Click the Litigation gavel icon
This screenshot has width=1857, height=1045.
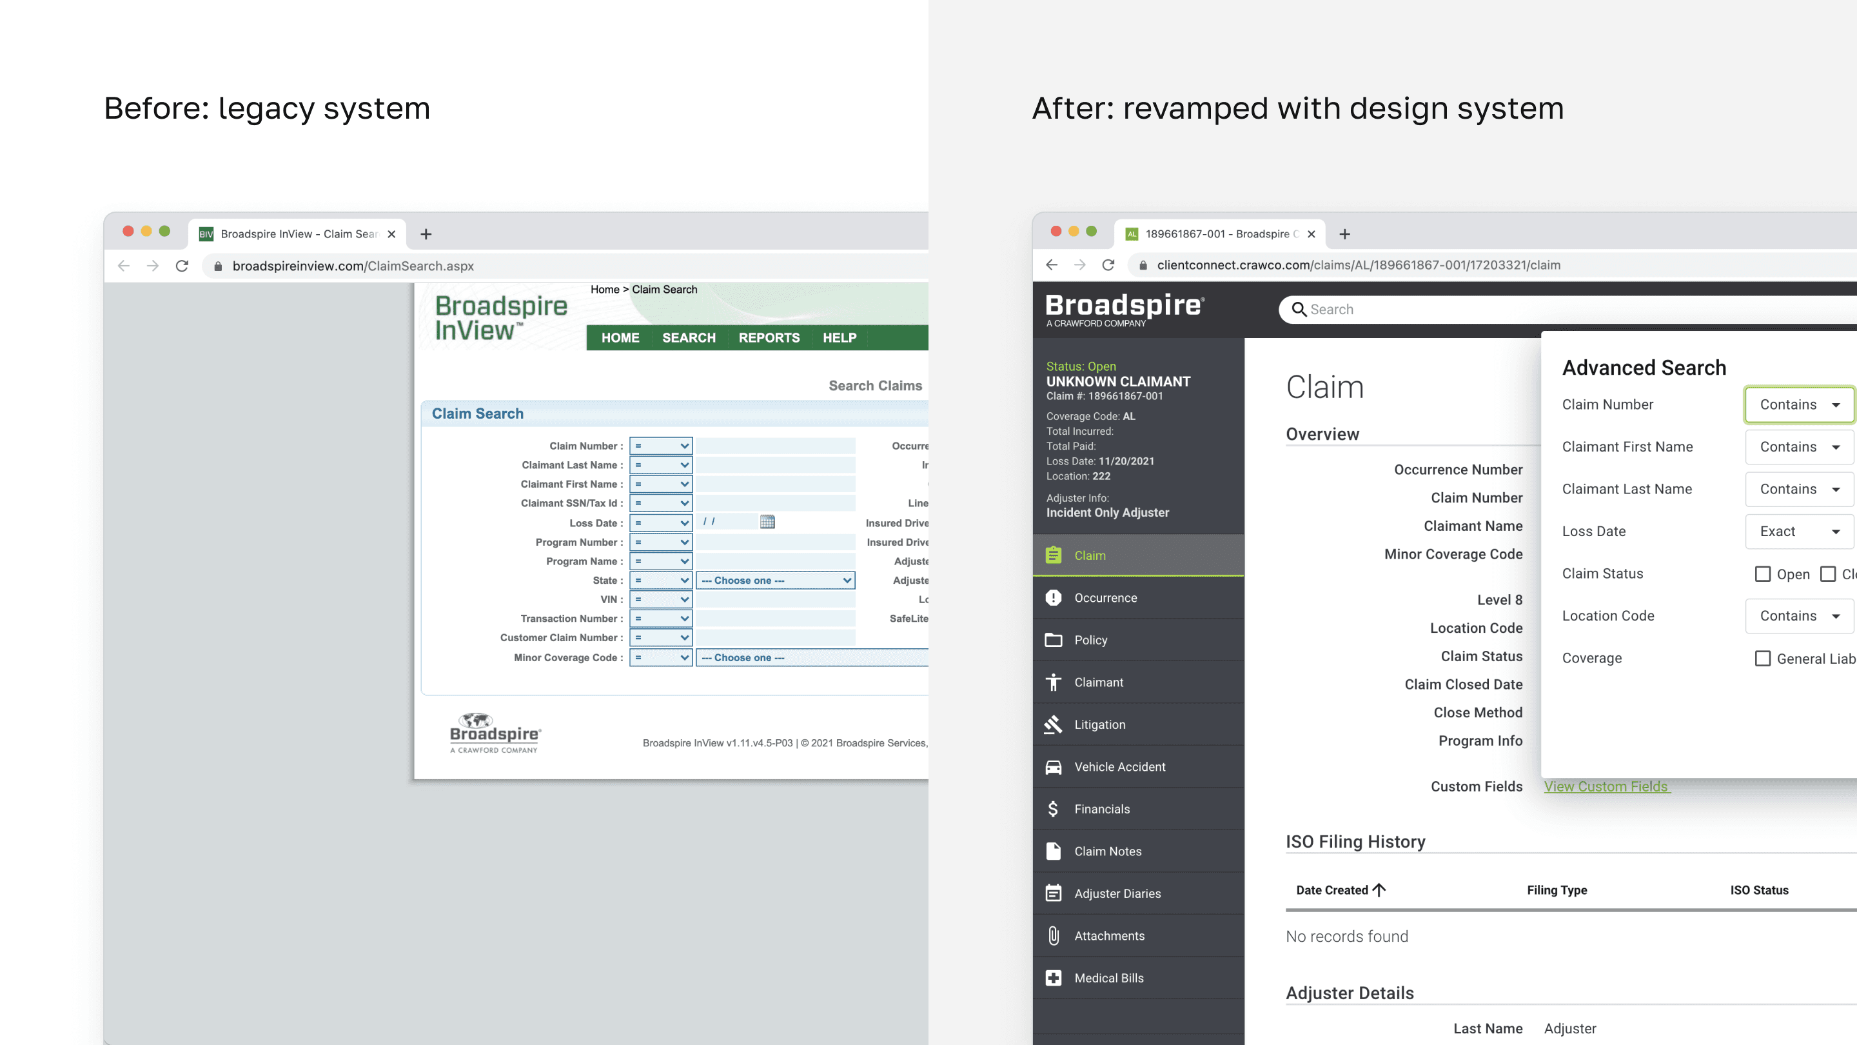(x=1053, y=724)
